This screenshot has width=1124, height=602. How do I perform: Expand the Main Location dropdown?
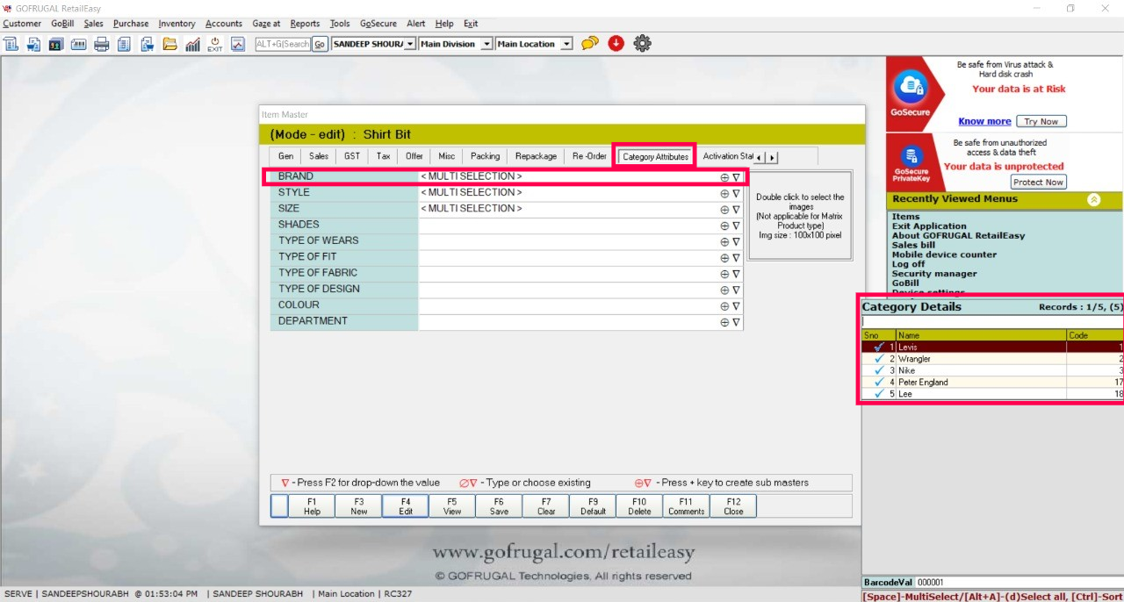(566, 44)
